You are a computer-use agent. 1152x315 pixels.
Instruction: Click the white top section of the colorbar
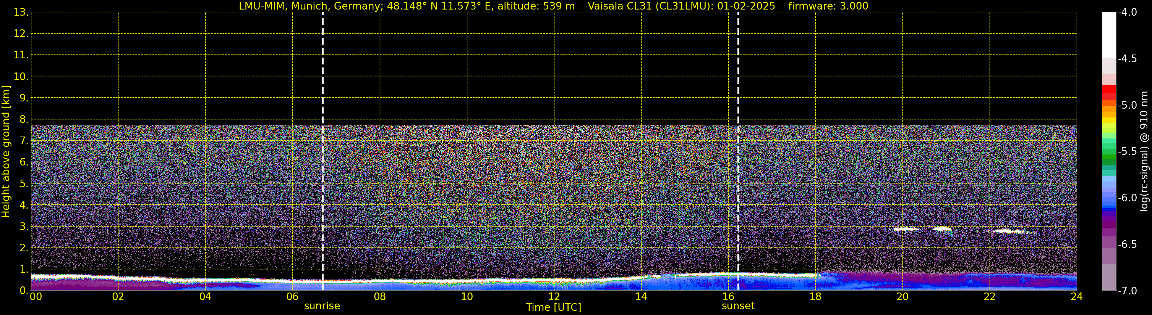coord(1108,34)
